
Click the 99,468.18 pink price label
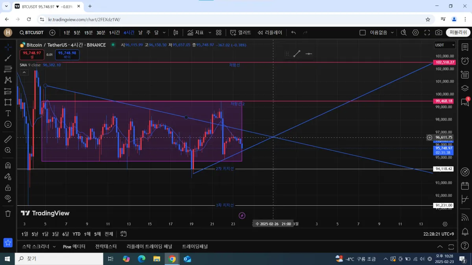(444, 101)
